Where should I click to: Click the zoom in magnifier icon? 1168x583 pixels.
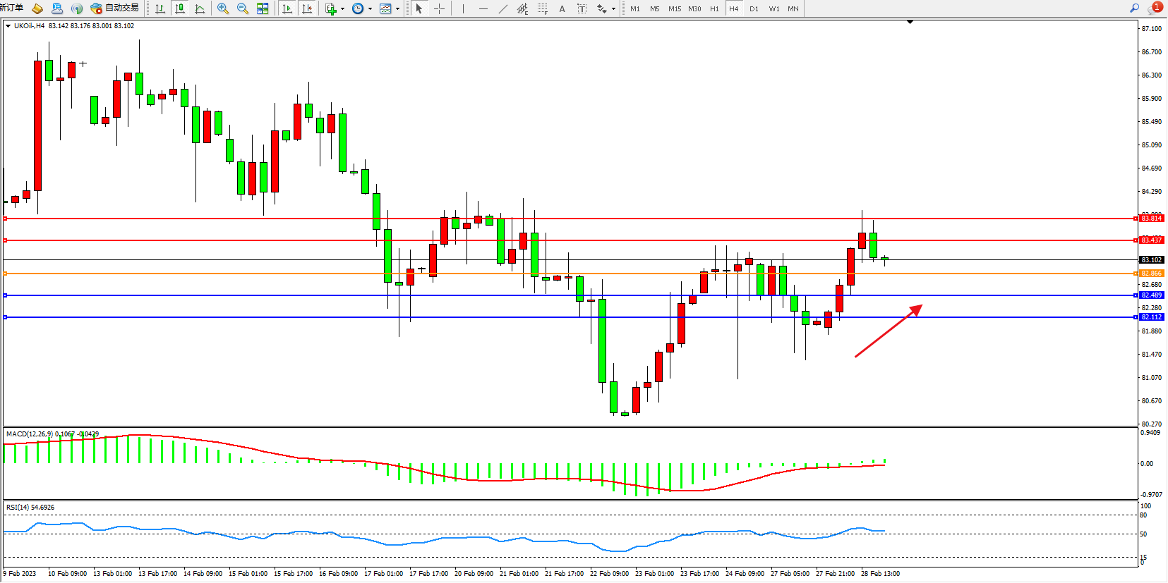coord(223,8)
